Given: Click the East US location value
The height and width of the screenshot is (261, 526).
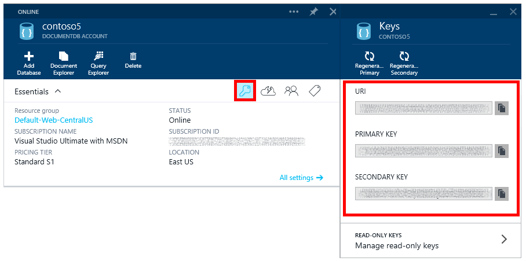Looking at the screenshot, I should coord(181,162).
